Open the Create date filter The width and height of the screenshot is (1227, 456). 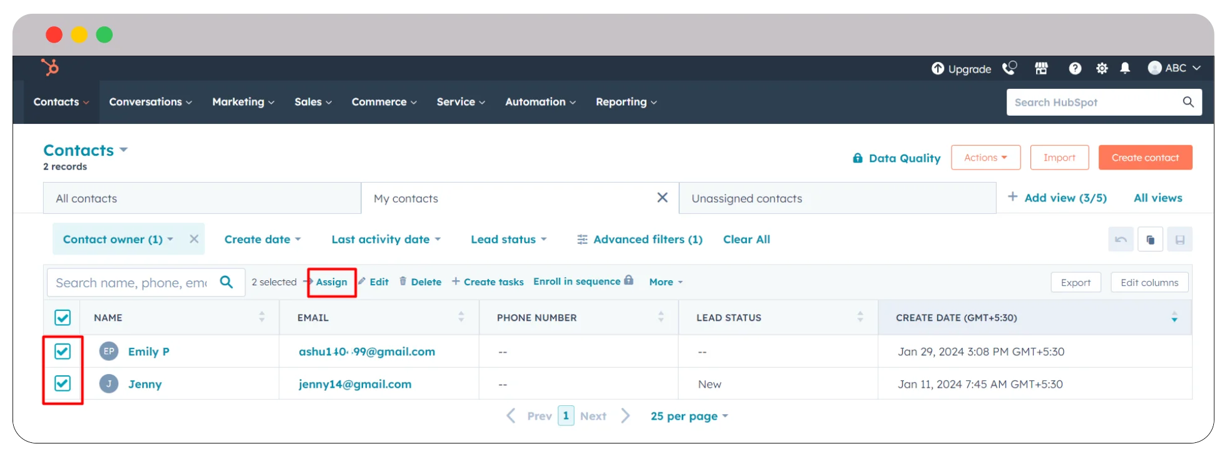262,239
